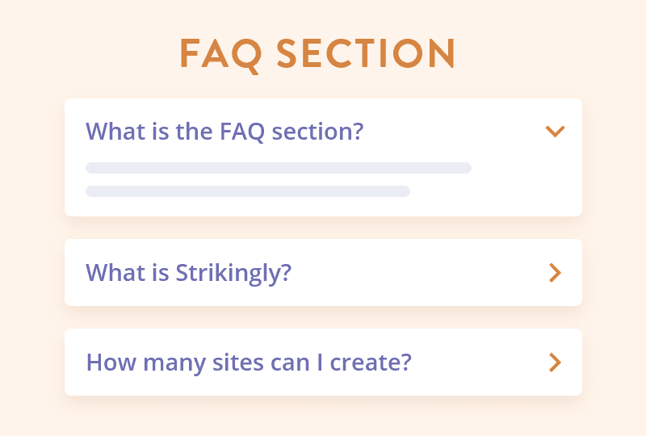Click the 'FAQ SECTION' heading
646x436 pixels.
point(317,53)
